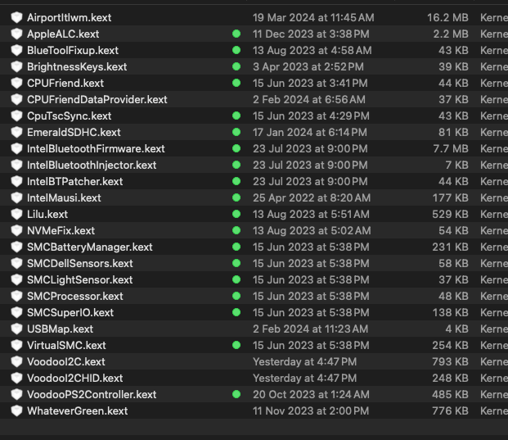The width and height of the screenshot is (508, 440).
Task: Select the SMCLightSensor.kext icon
Action: [x=16, y=279]
